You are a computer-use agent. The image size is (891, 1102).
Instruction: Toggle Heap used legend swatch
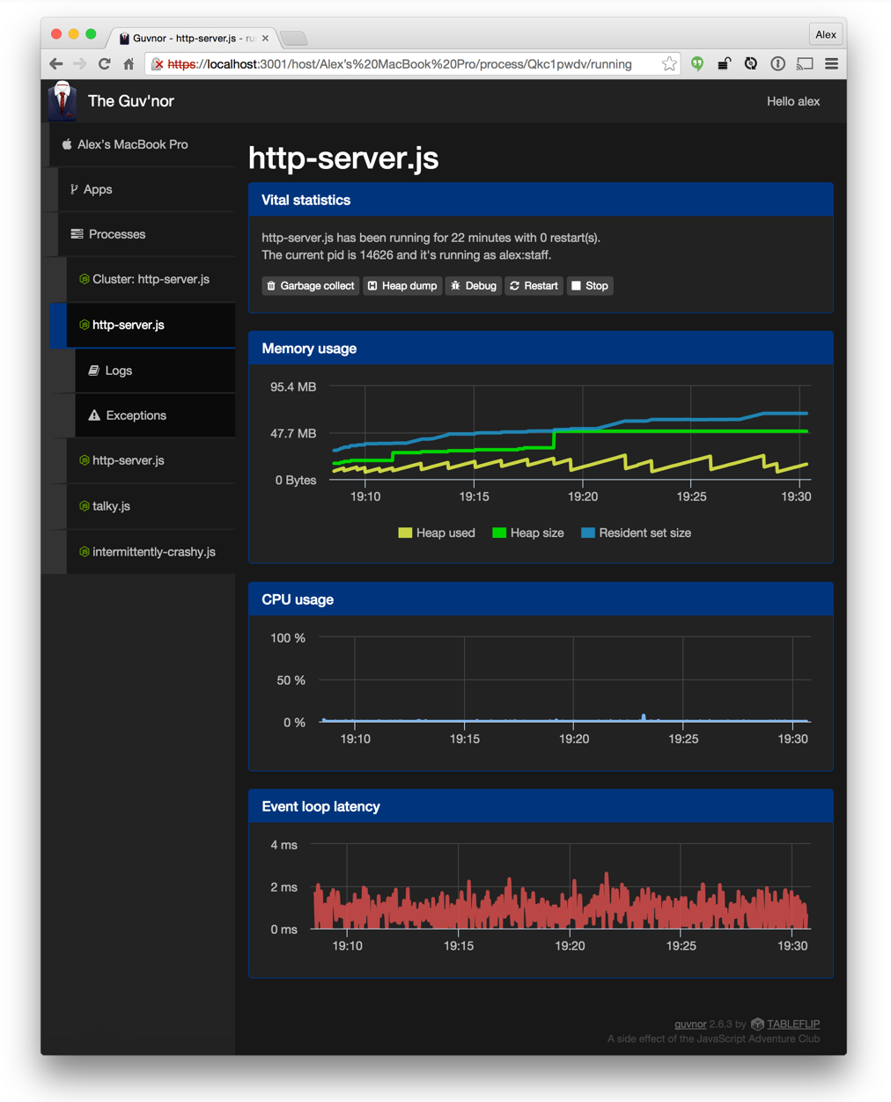(405, 533)
